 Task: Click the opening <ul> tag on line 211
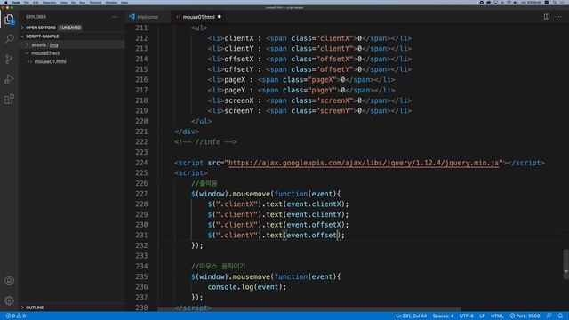(x=199, y=28)
